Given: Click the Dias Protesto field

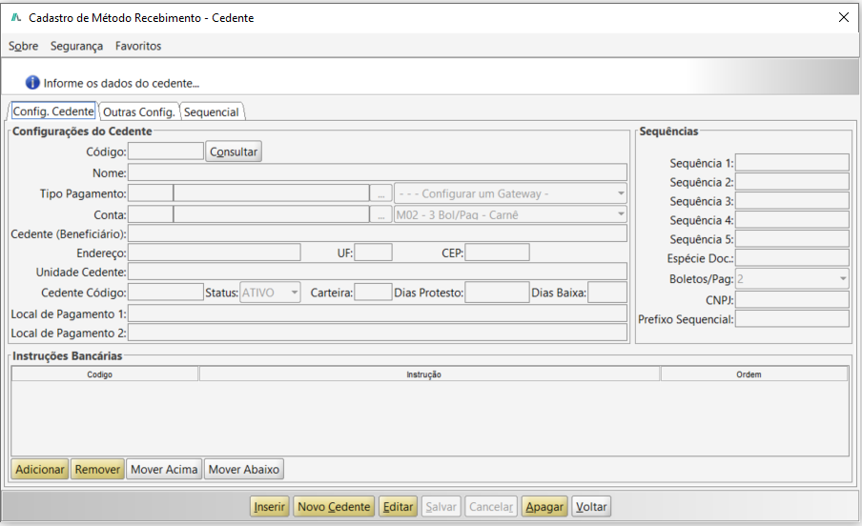Looking at the screenshot, I should point(497,293).
